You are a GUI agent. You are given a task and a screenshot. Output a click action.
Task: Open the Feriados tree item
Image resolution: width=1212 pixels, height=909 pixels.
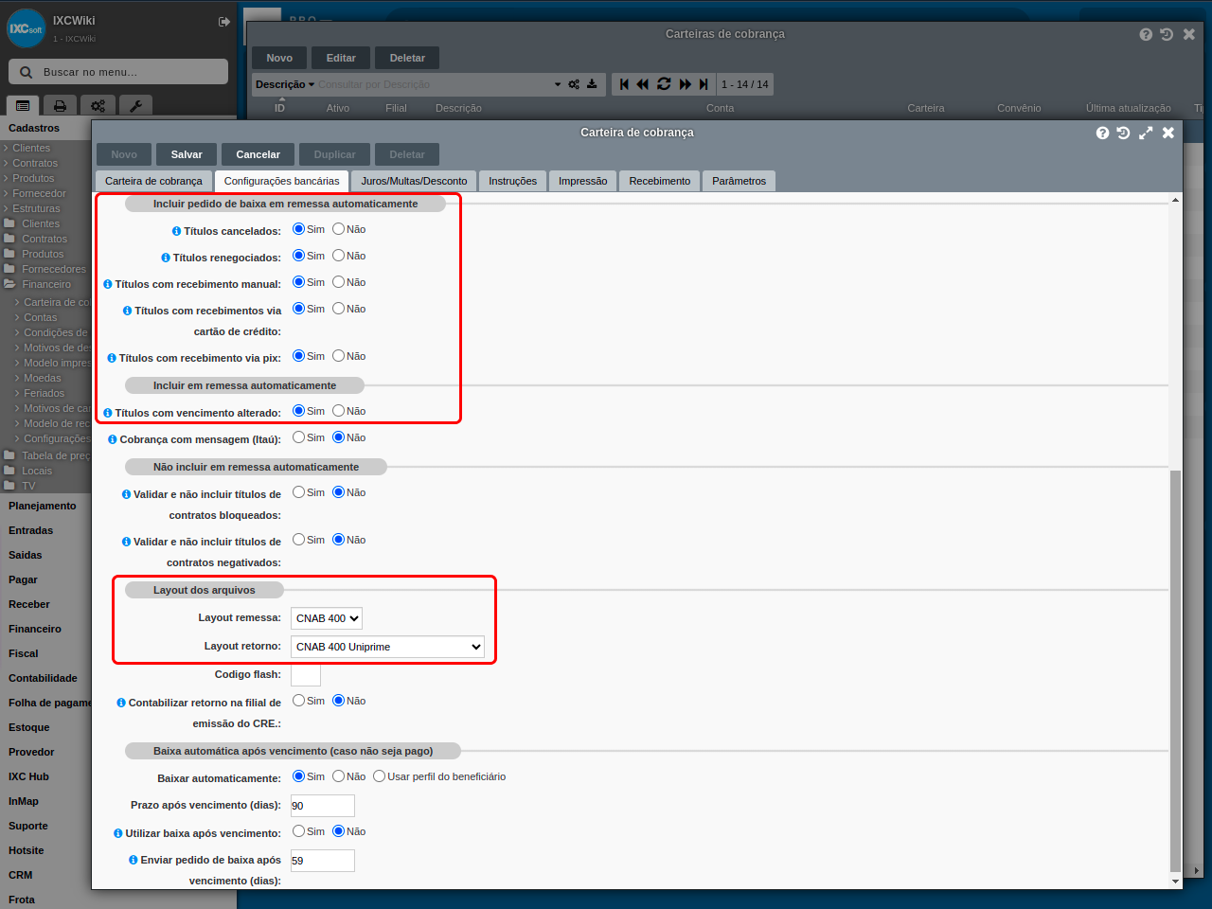point(45,393)
